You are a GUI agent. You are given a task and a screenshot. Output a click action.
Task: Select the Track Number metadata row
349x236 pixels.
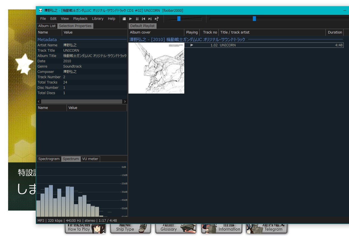[82, 77]
